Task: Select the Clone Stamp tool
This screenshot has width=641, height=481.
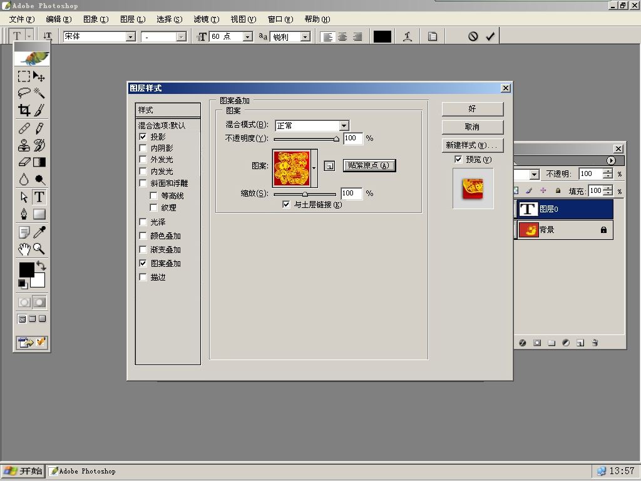Action: pos(24,145)
